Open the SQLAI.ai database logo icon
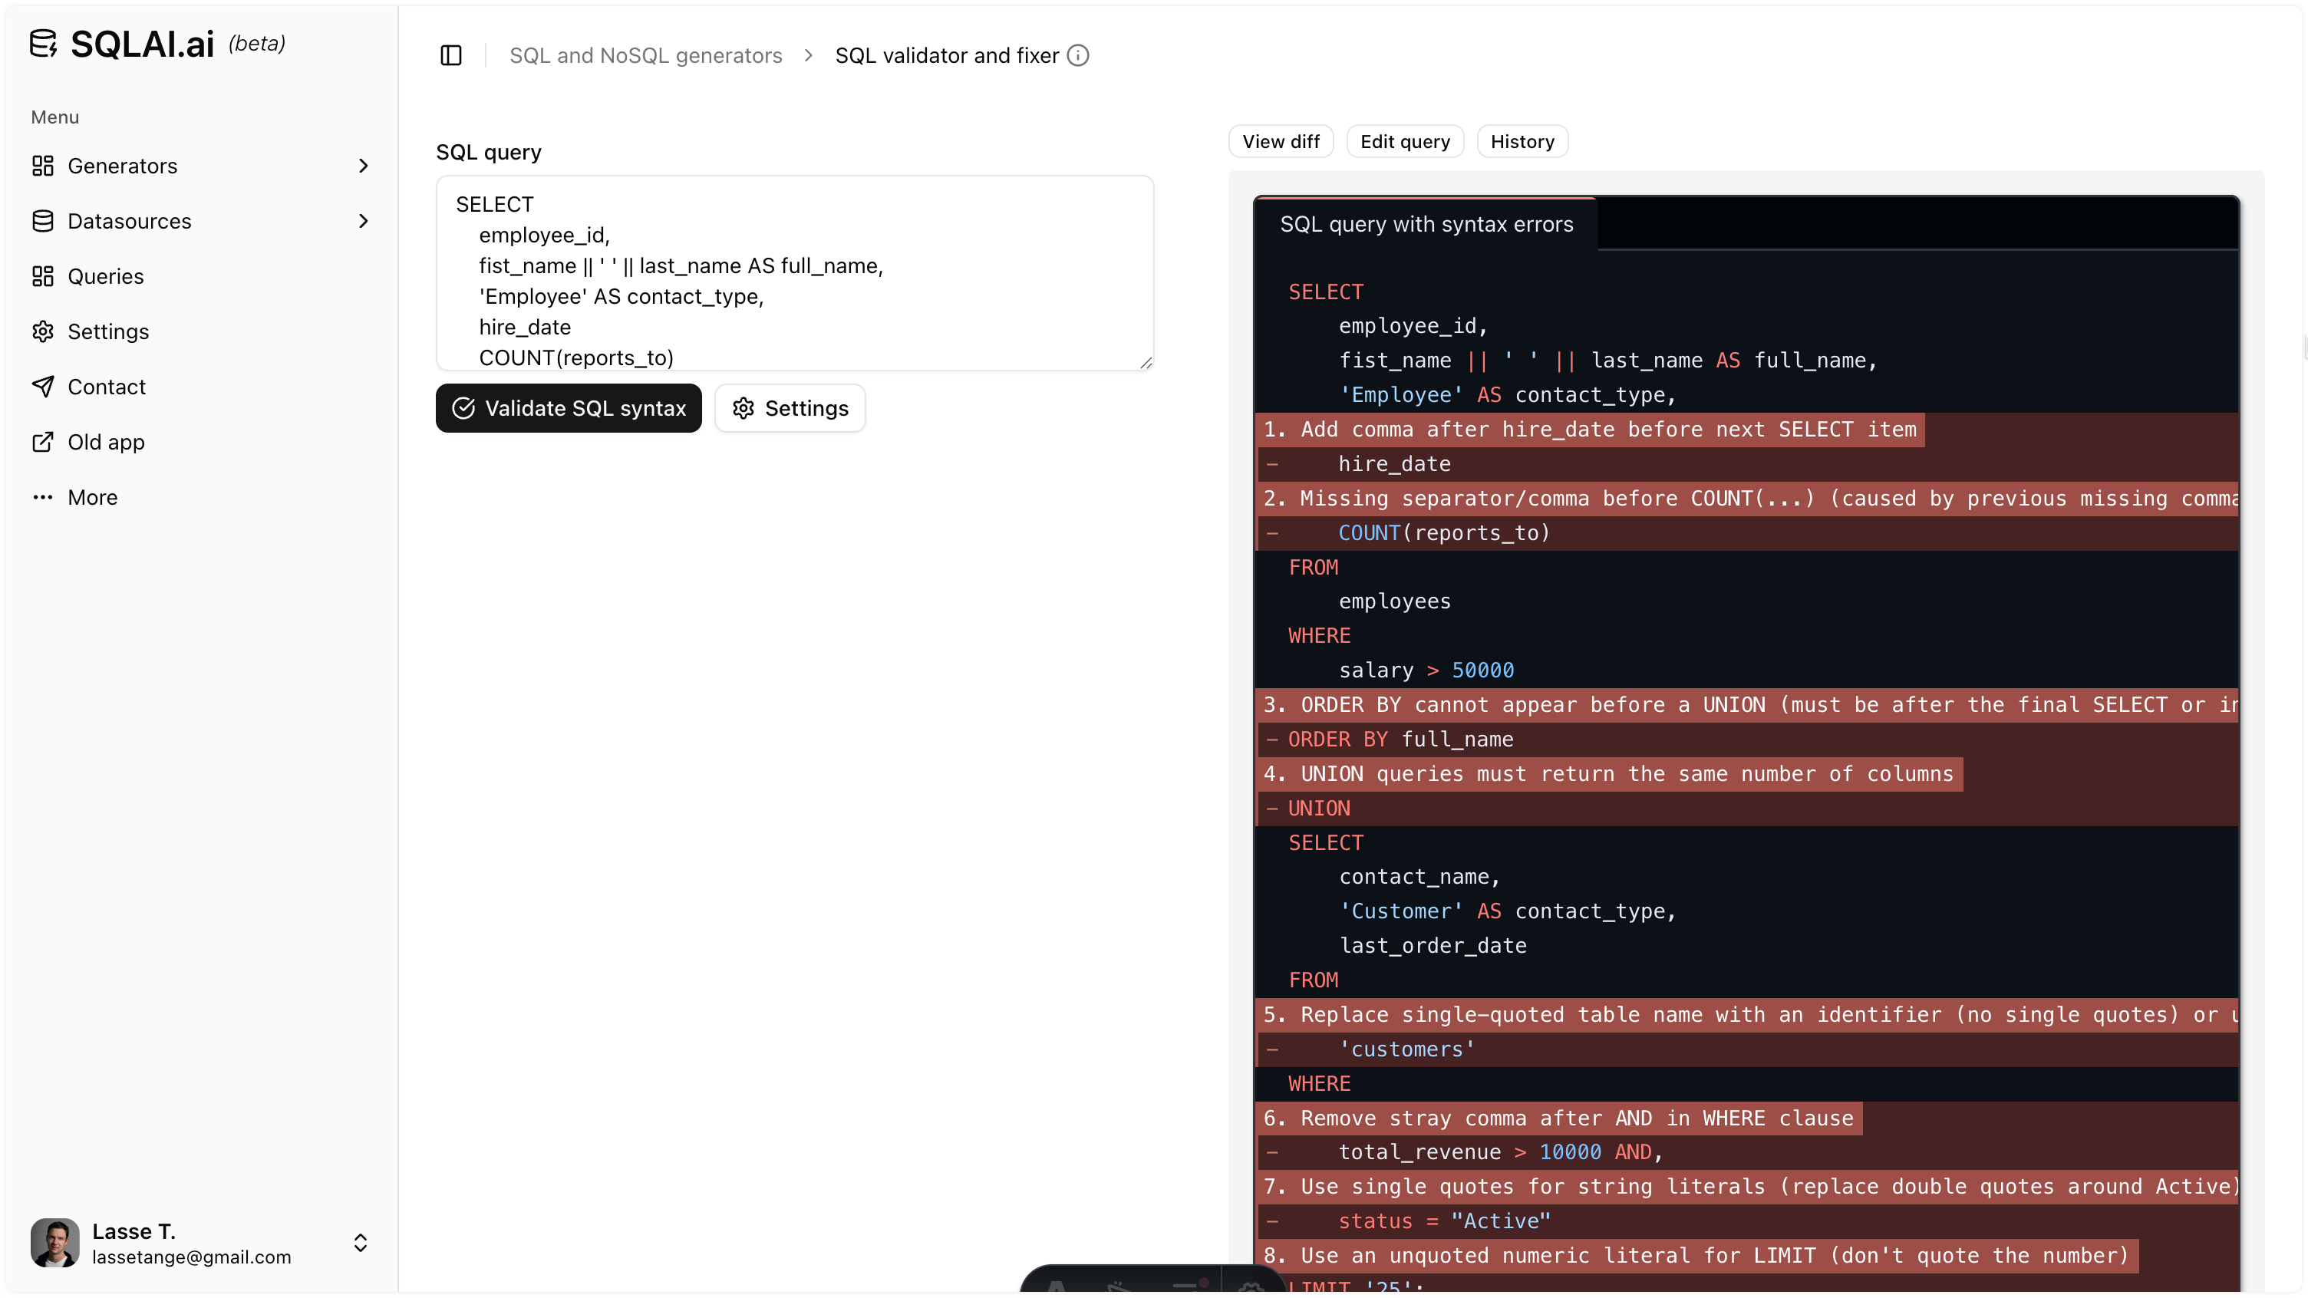Screen dimensions: 2308x1298 (44, 42)
